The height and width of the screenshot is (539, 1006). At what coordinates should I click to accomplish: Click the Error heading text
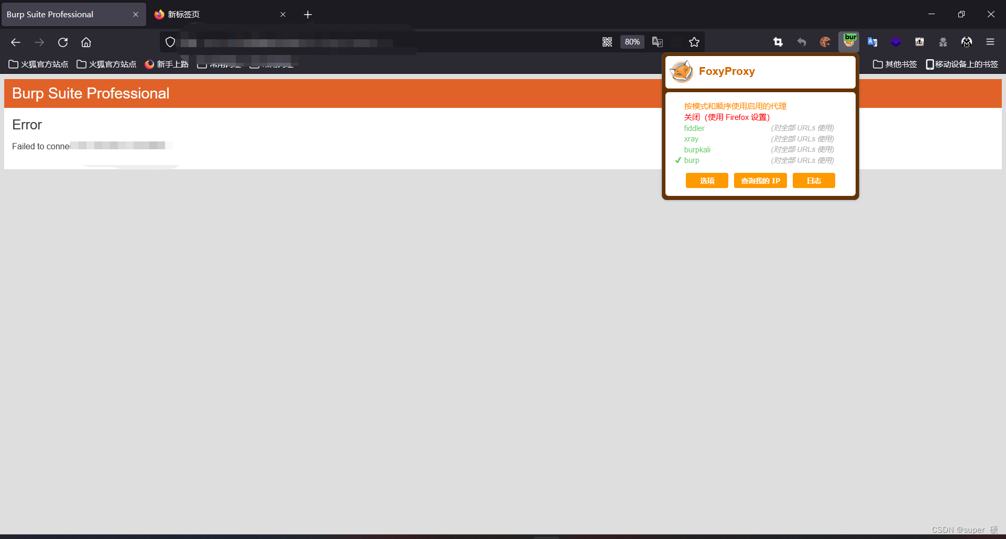pyautogui.click(x=27, y=125)
